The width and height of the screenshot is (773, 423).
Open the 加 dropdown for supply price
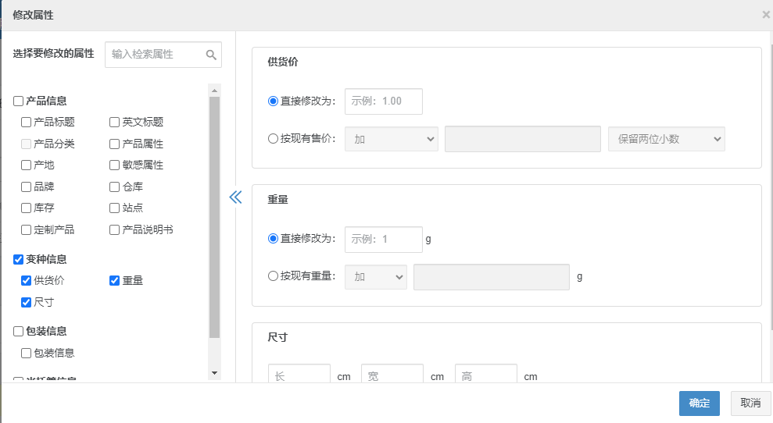pos(392,139)
